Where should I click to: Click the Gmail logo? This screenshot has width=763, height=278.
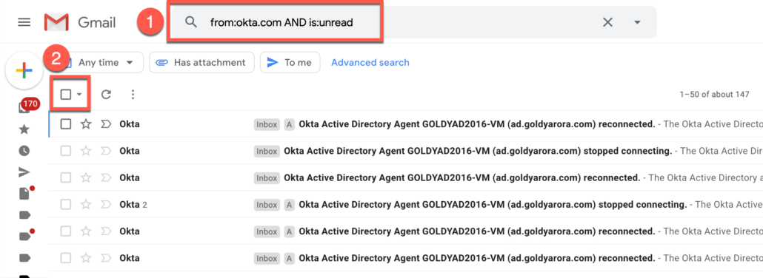coord(80,22)
